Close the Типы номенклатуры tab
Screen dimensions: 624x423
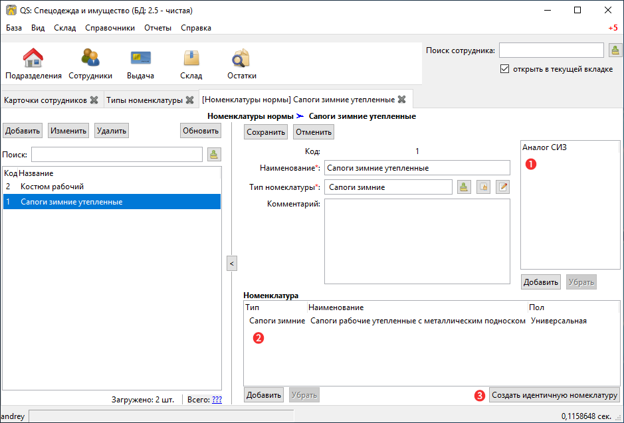(x=190, y=100)
